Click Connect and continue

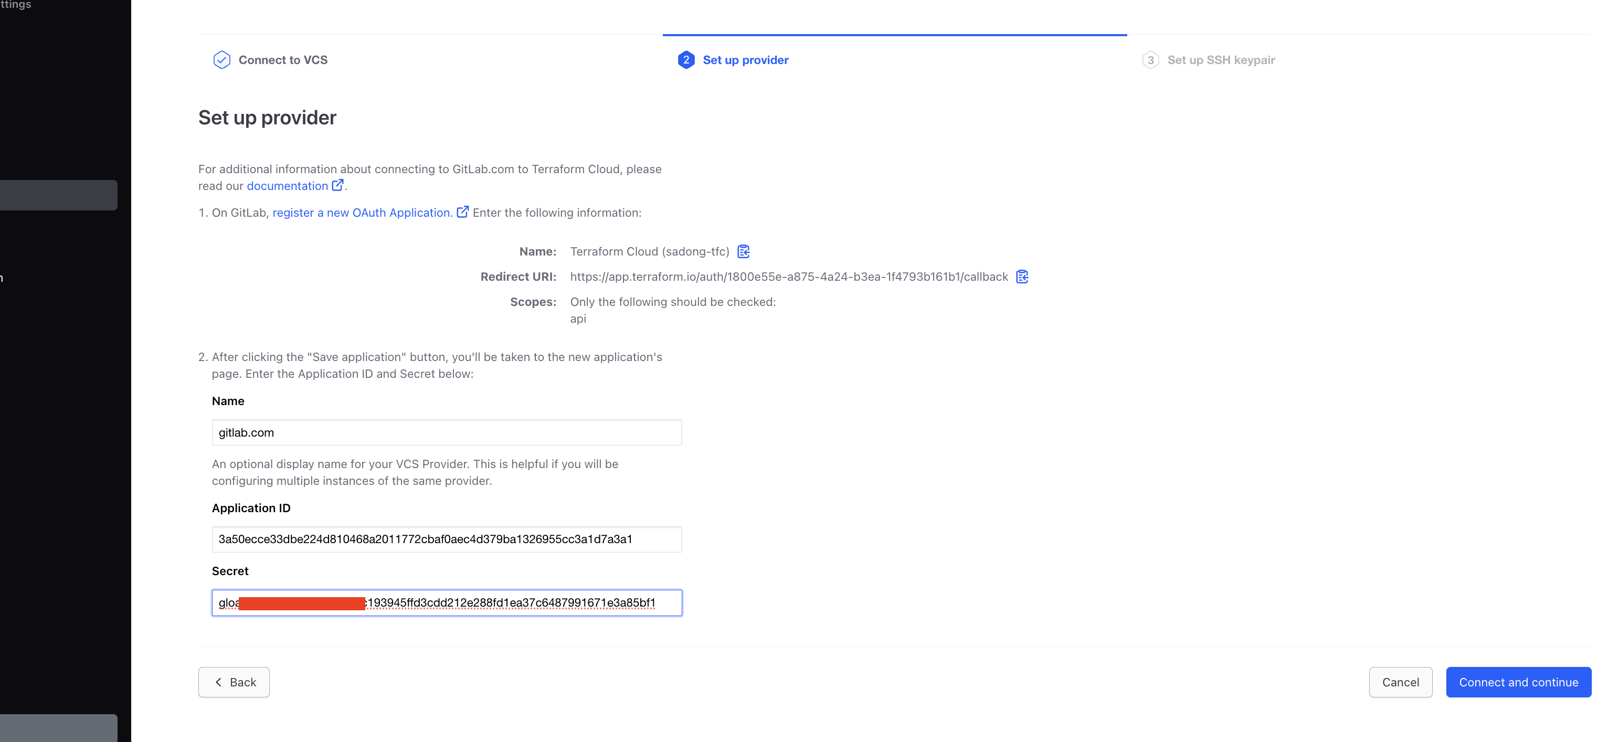[1518, 682]
